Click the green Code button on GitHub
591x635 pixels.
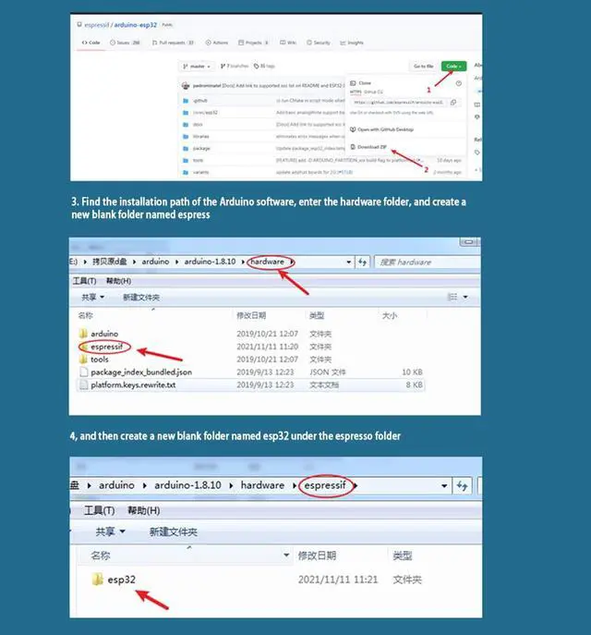click(x=452, y=67)
